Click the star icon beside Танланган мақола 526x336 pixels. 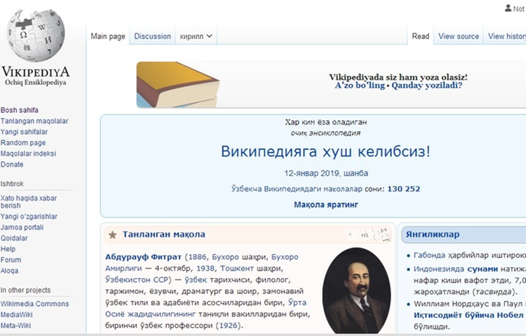coord(113,234)
